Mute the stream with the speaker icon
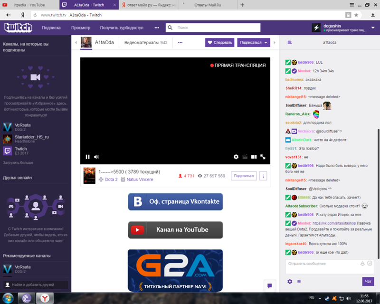Screen dimensions: 380x304 click(96, 157)
